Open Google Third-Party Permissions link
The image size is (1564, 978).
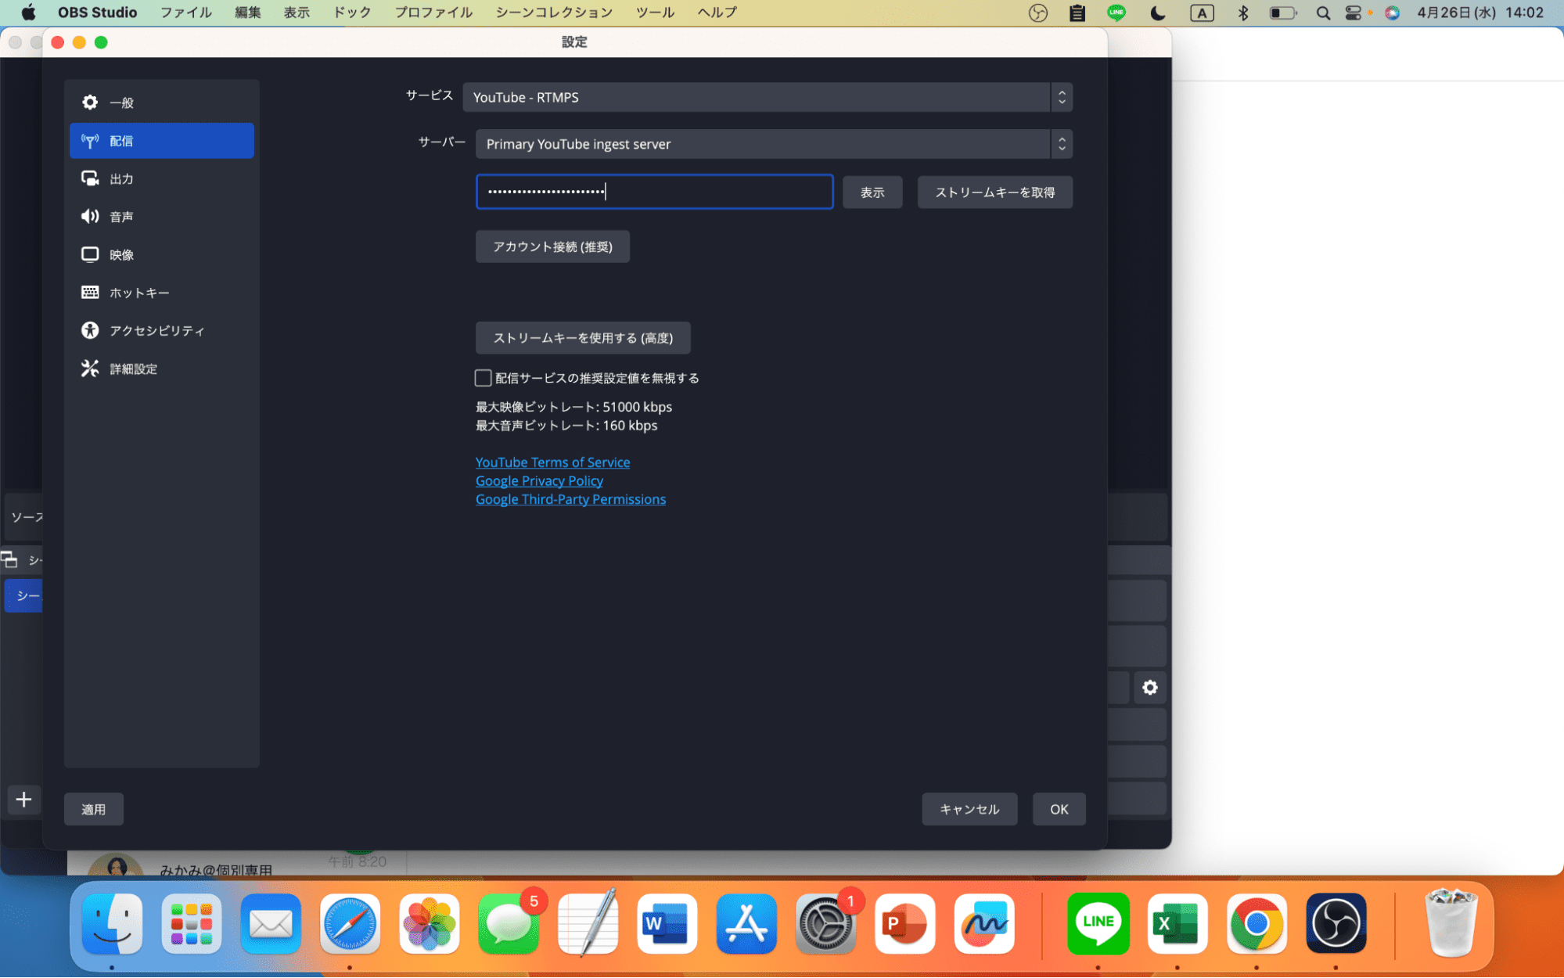pos(570,499)
